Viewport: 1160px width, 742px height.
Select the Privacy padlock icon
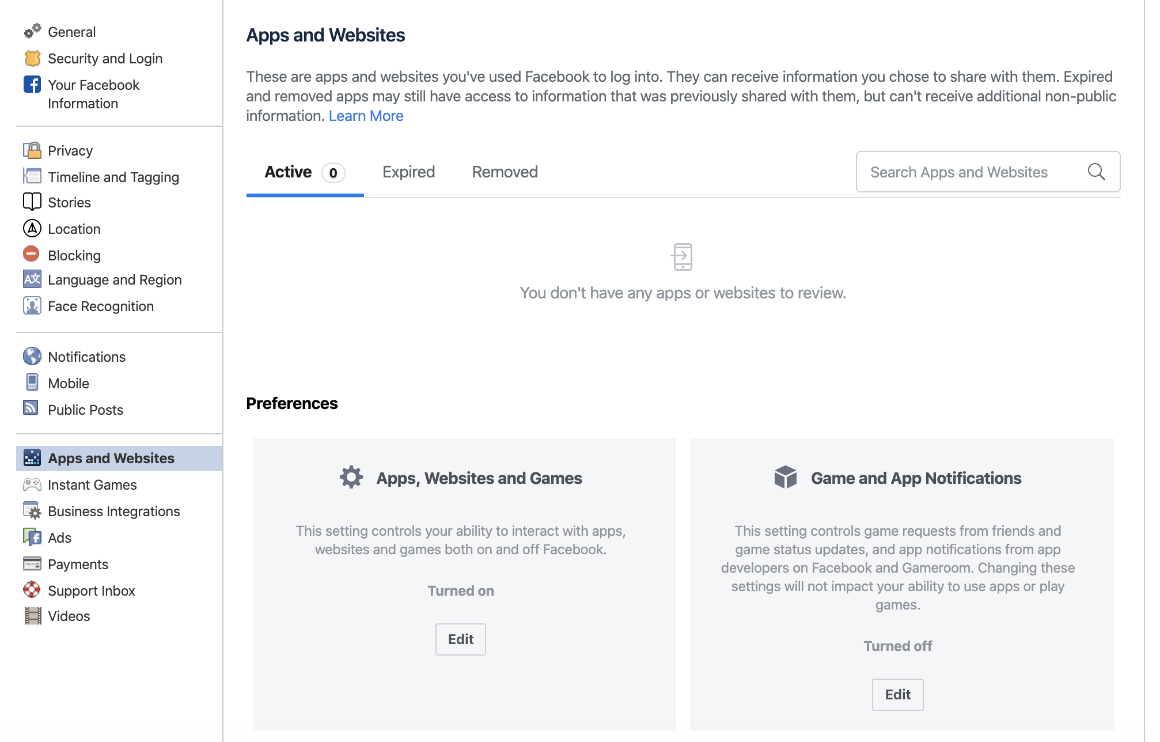click(x=32, y=150)
